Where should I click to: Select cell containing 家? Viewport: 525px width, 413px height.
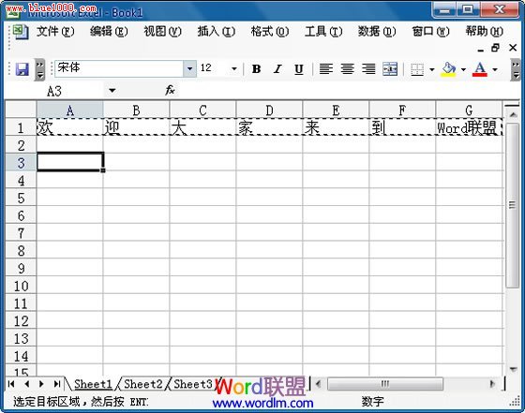tap(269, 127)
